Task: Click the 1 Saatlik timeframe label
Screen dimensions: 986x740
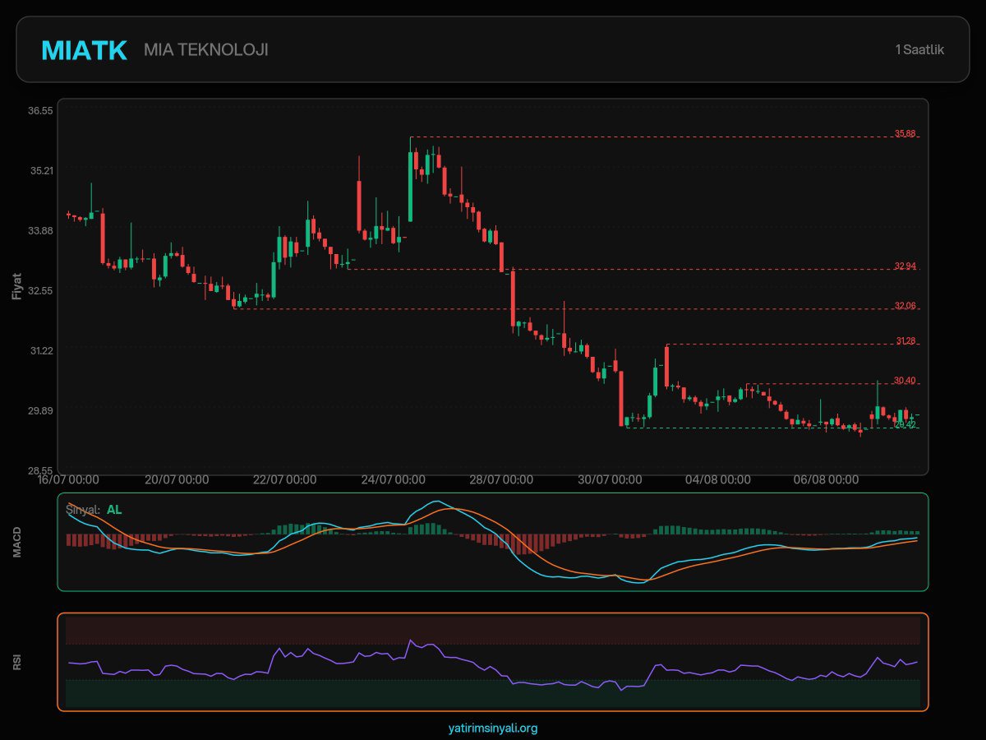Action: point(919,50)
